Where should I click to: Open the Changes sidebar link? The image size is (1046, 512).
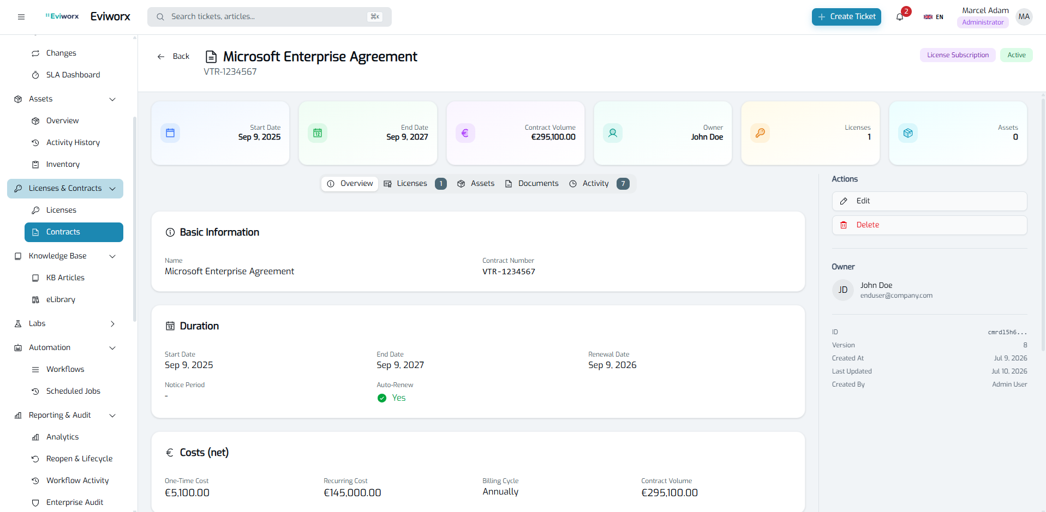[74, 53]
